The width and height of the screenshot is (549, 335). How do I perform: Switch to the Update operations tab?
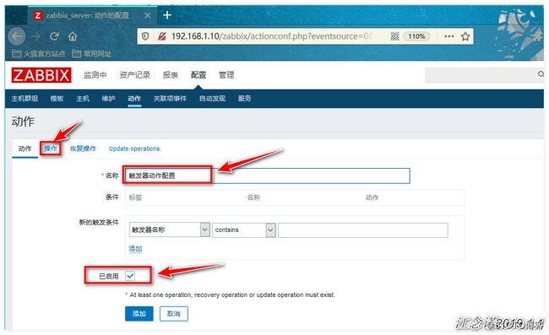[x=134, y=149]
